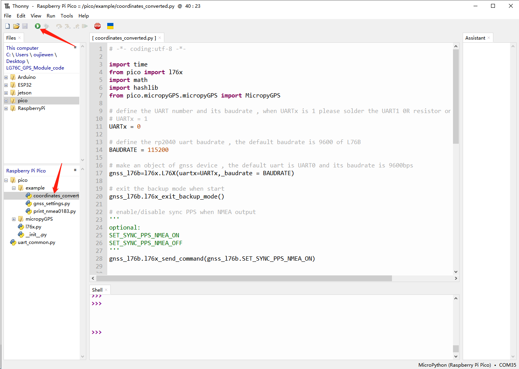Click the Step into toolbar icon
Viewport: 519px width, 369px height.
[68, 26]
